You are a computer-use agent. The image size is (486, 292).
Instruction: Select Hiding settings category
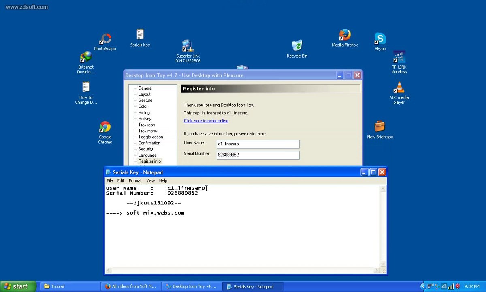(x=144, y=112)
